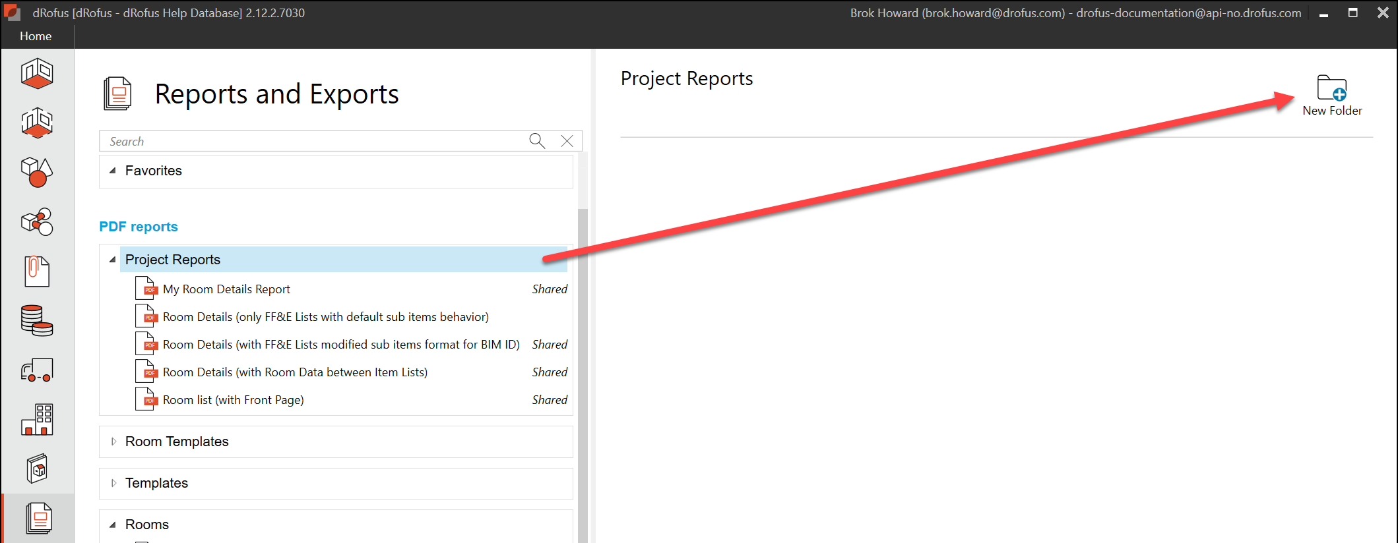Select the forklift logistics sidebar icon
Screen dimensions: 1398x543
click(37, 370)
